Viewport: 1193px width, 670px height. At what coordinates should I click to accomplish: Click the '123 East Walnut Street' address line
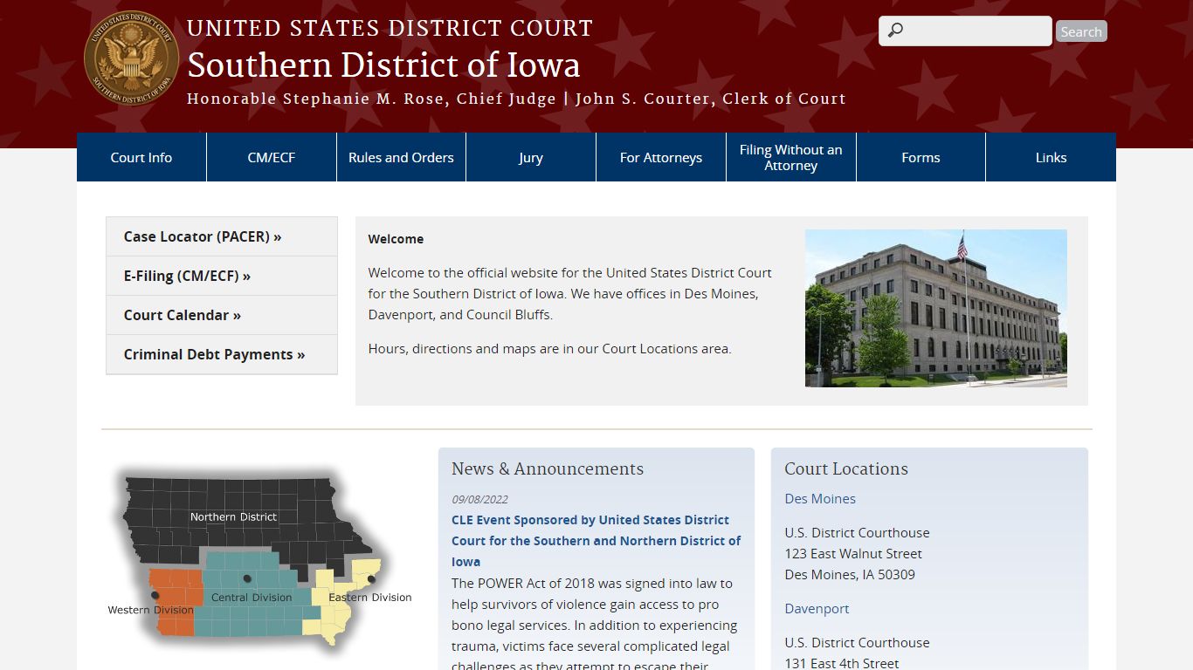pyautogui.click(x=853, y=554)
